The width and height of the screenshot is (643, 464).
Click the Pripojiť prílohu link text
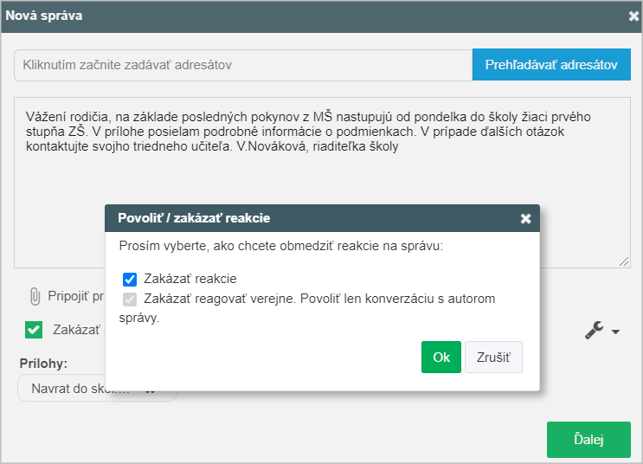tap(76, 296)
